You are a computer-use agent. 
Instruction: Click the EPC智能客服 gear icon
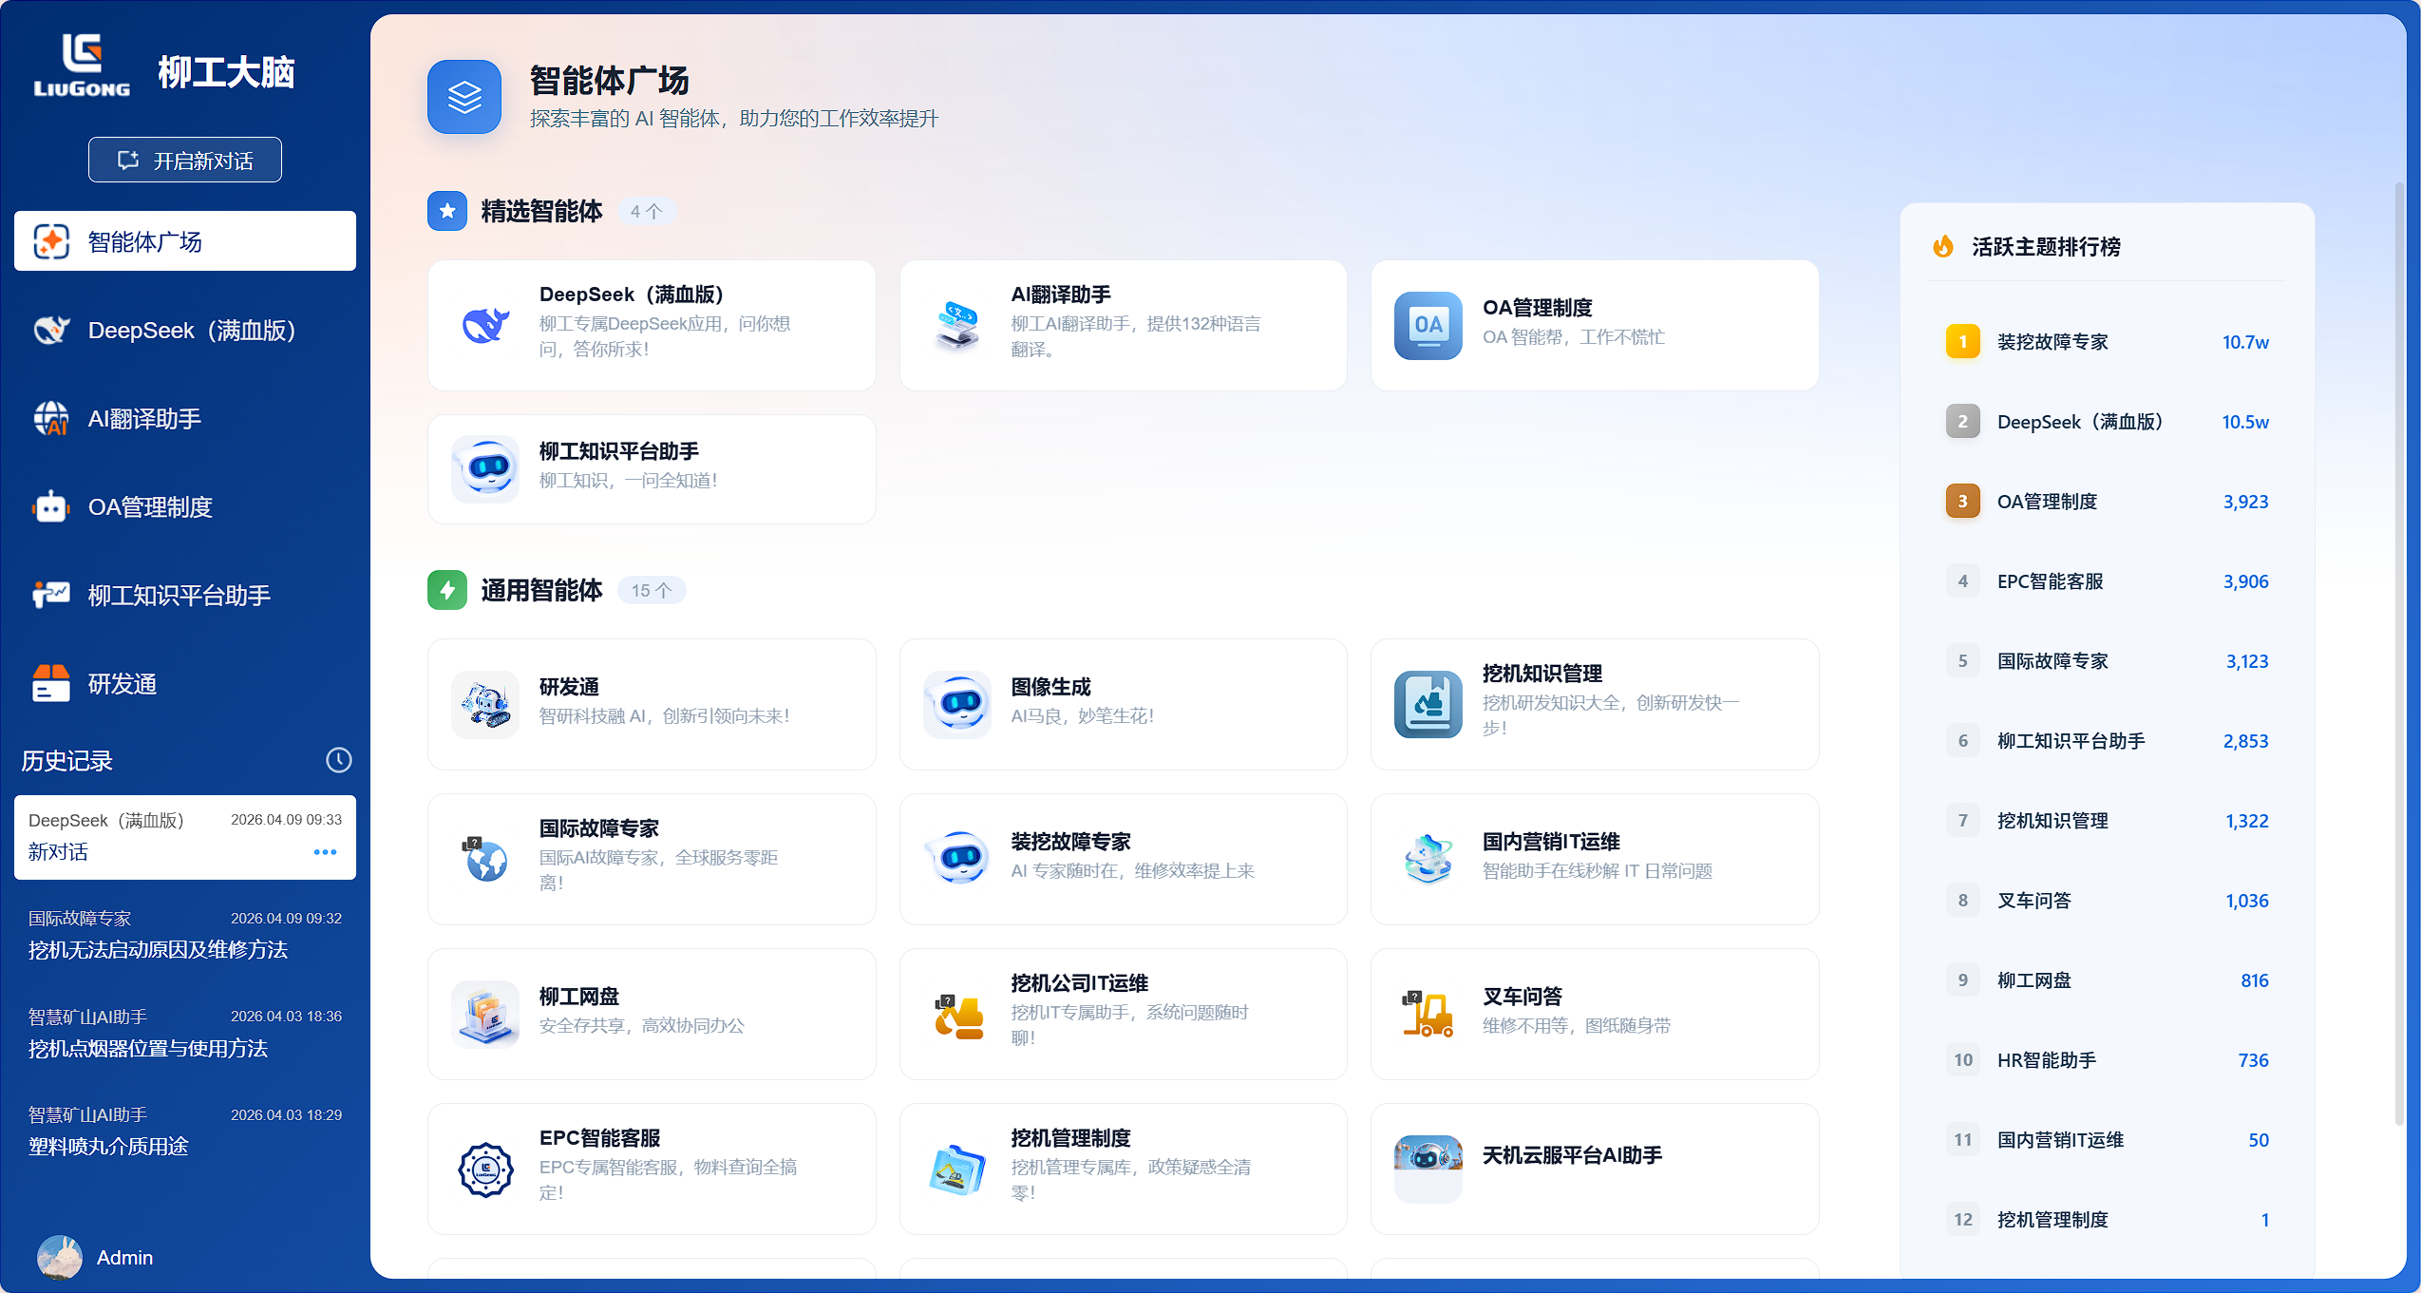point(485,1169)
